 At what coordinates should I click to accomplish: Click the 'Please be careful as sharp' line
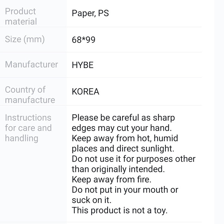pos(123,118)
